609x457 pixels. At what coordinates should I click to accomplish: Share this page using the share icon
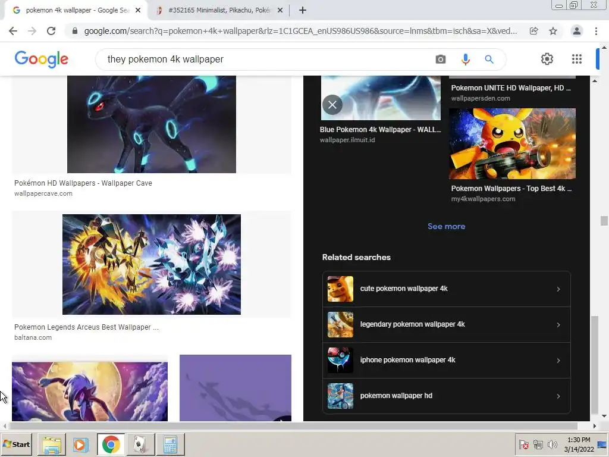pos(533,31)
